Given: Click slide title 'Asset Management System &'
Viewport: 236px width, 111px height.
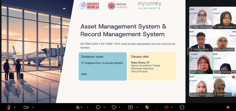Looking at the screenshot, I should (123, 26).
